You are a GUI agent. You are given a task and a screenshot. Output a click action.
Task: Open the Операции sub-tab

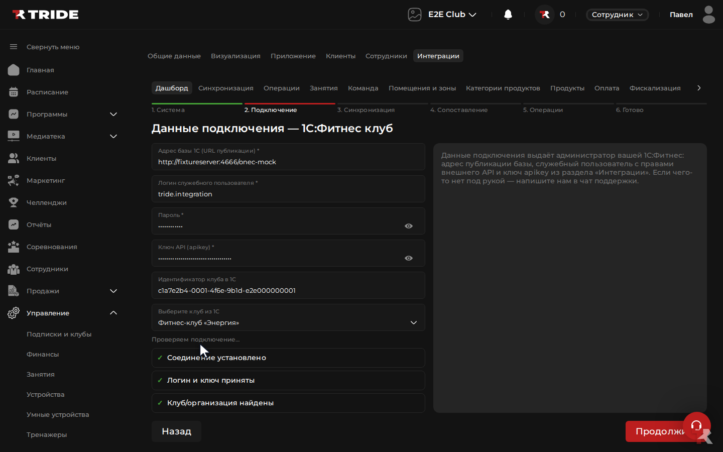(x=282, y=88)
